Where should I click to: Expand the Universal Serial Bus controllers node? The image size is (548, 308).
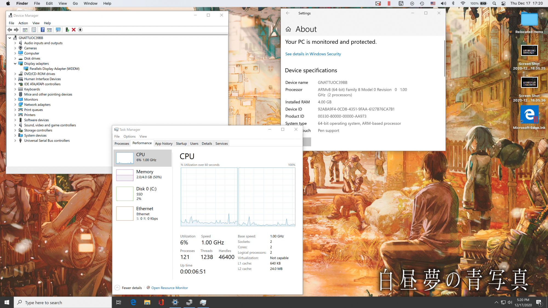click(15, 141)
